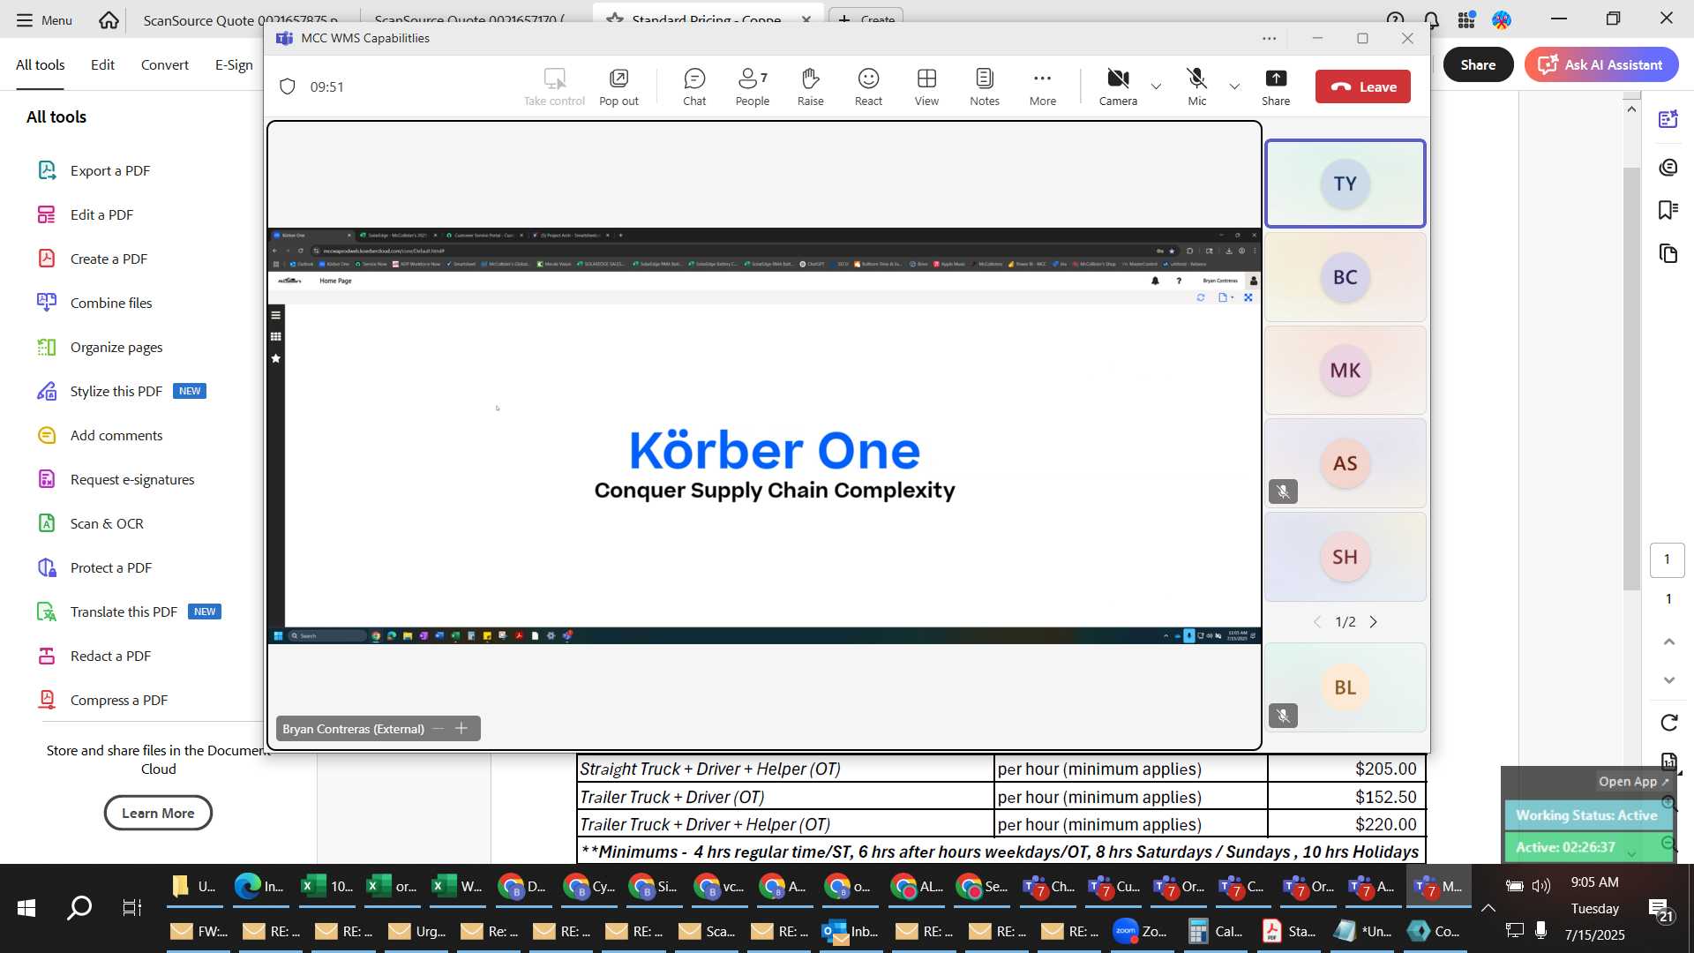Create a new Acrobat tab

866,19
